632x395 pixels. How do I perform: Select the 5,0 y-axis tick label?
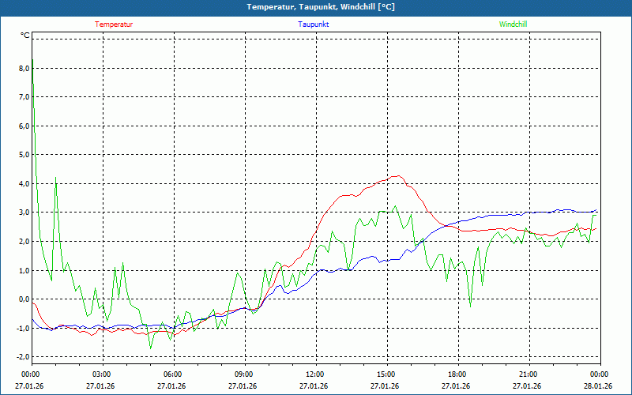pyautogui.click(x=22, y=155)
